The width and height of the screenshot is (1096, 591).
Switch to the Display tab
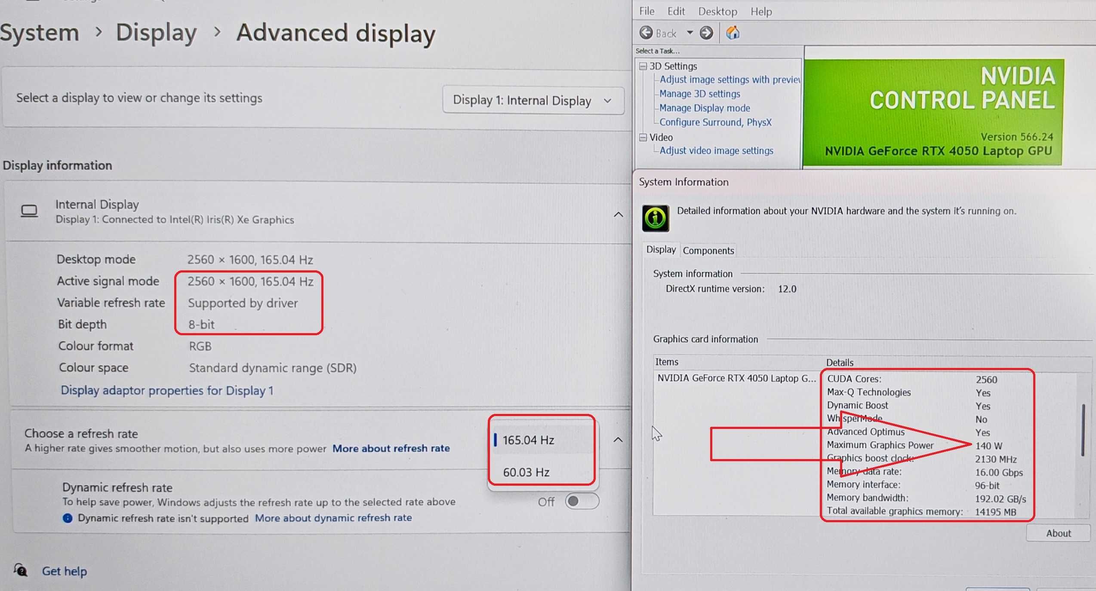tap(661, 250)
